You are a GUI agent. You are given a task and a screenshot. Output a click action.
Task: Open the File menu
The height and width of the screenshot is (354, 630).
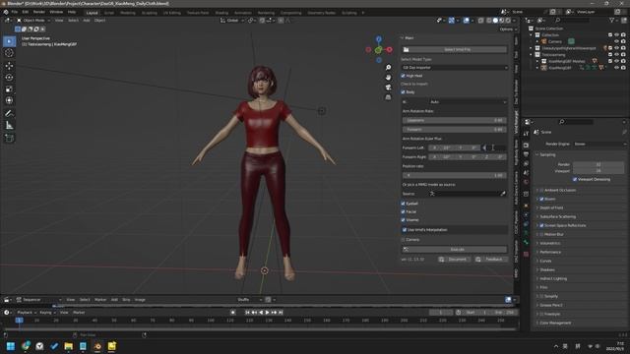click(15, 12)
